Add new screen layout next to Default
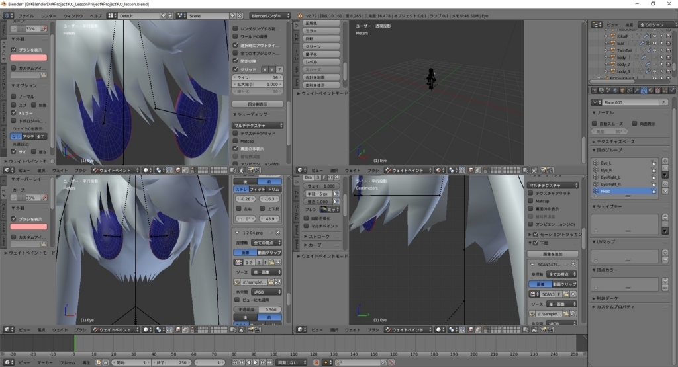 (163, 16)
